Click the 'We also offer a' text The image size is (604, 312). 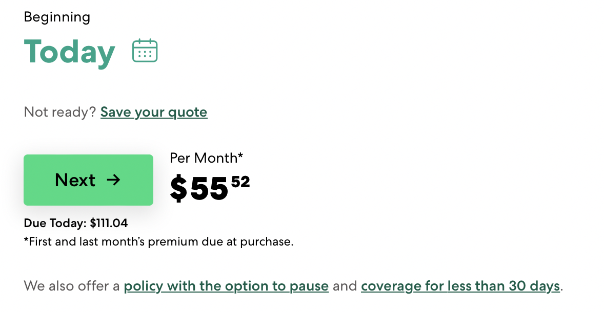click(72, 285)
